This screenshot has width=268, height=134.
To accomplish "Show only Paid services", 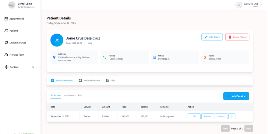I will [80, 95].
